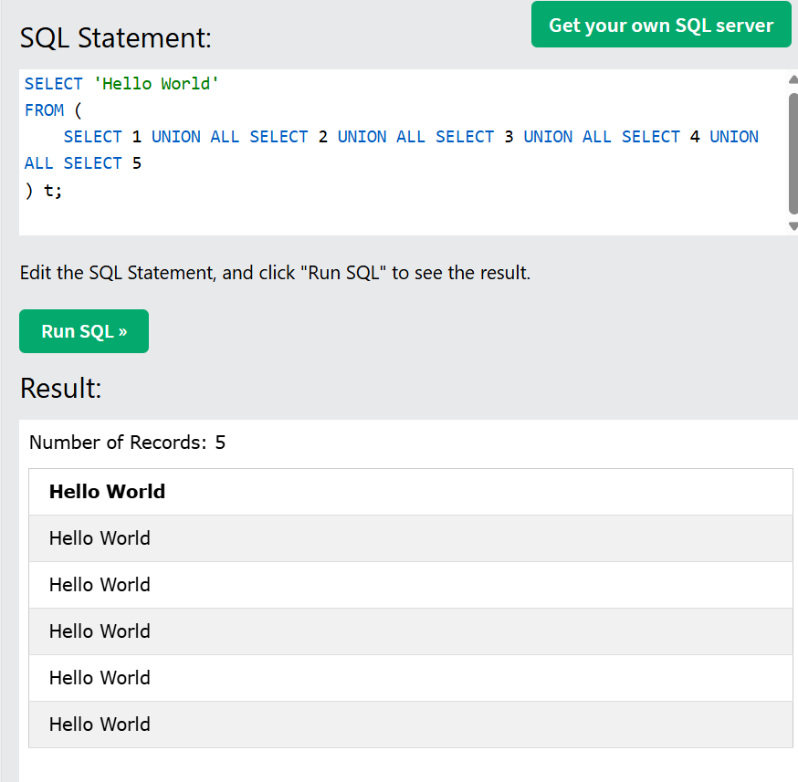
Task: Select the first Hello World result row
Action: pyautogui.click(x=100, y=538)
